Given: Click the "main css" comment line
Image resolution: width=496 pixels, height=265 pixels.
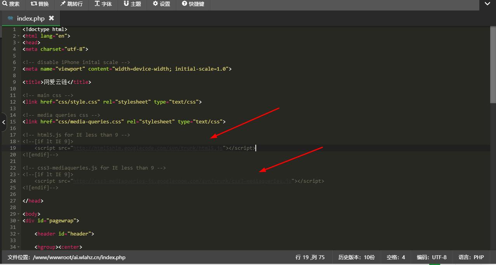Looking at the screenshot, I should (48, 95).
